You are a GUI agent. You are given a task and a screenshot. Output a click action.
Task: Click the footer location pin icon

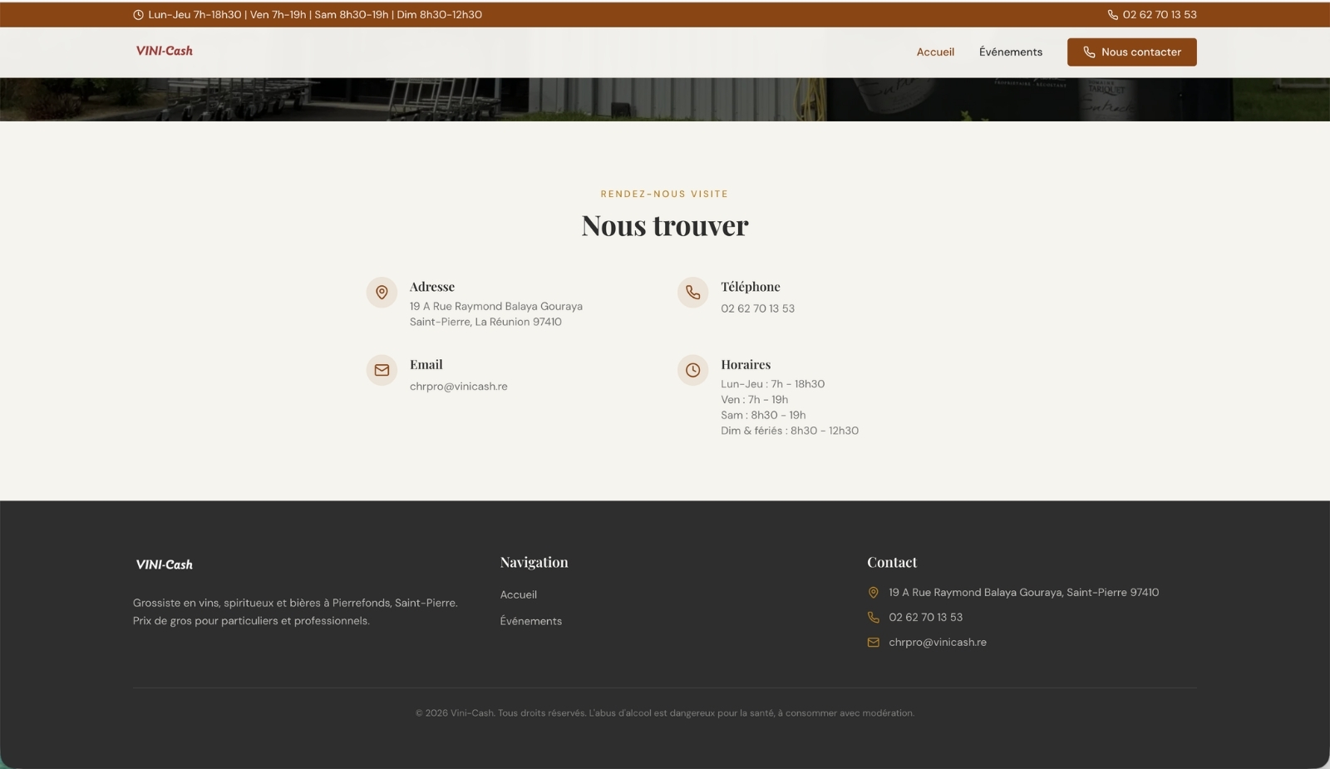[x=874, y=593]
